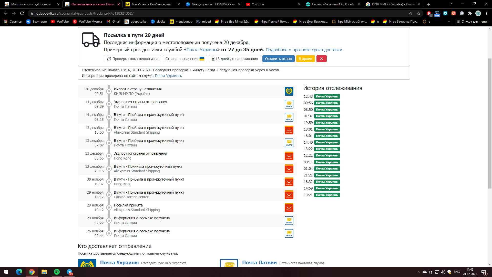Click the Pasts logo for 14 декабря 09:39

point(289,104)
